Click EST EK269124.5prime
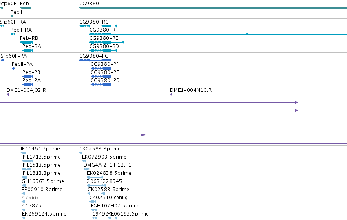The height and width of the screenshot is (220, 347). [44, 214]
